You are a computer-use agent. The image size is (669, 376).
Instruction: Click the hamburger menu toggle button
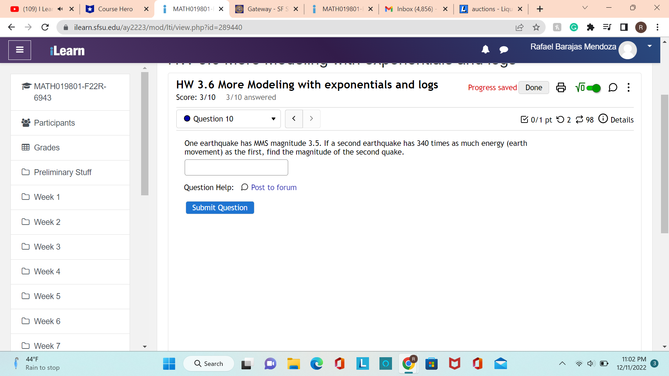pos(20,50)
